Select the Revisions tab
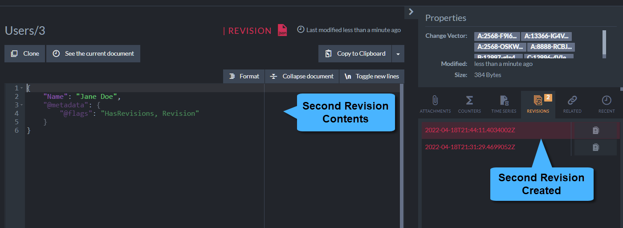This screenshot has width=623, height=228. (538, 104)
